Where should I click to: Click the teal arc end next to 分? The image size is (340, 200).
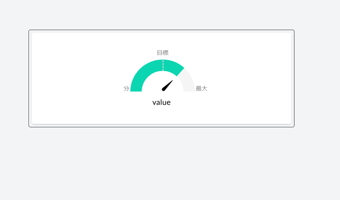[x=136, y=90]
